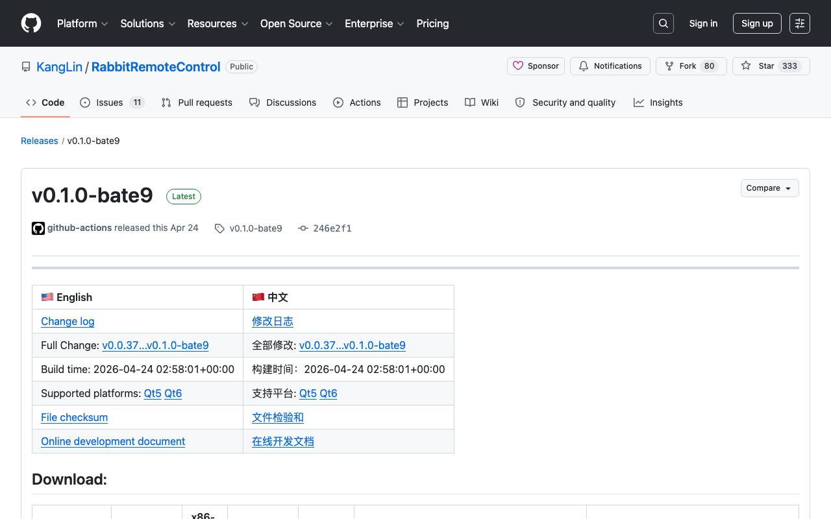Switch to the Discussions tab
Viewport: 831px width, 519px height.
pyautogui.click(x=283, y=103)
